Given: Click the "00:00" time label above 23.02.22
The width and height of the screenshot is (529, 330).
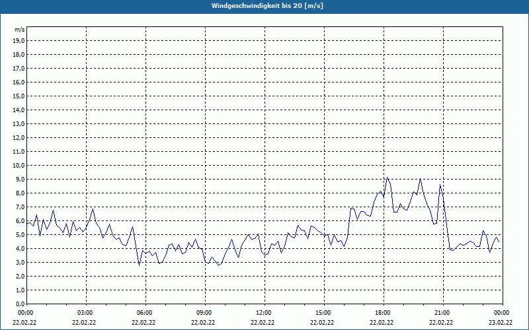Looking at the screenshot, I should pyautogui.click(x=503, y=313).
